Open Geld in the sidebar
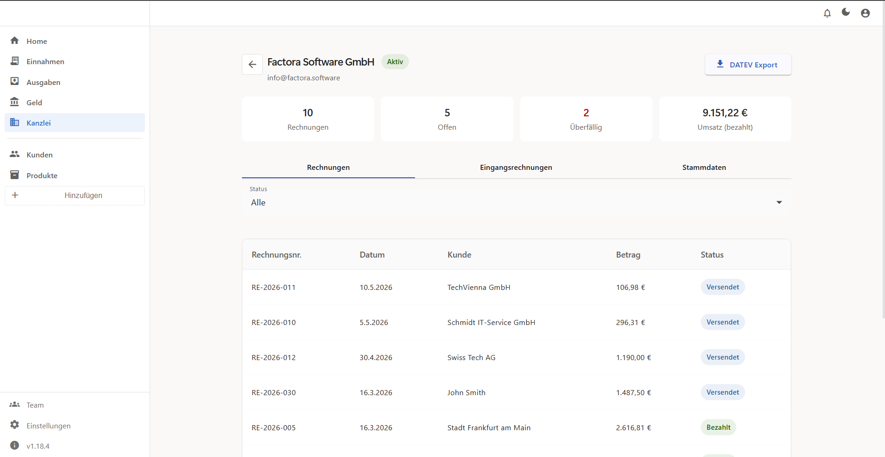This screenshot has width=885, height=457. tap(75, 102)
